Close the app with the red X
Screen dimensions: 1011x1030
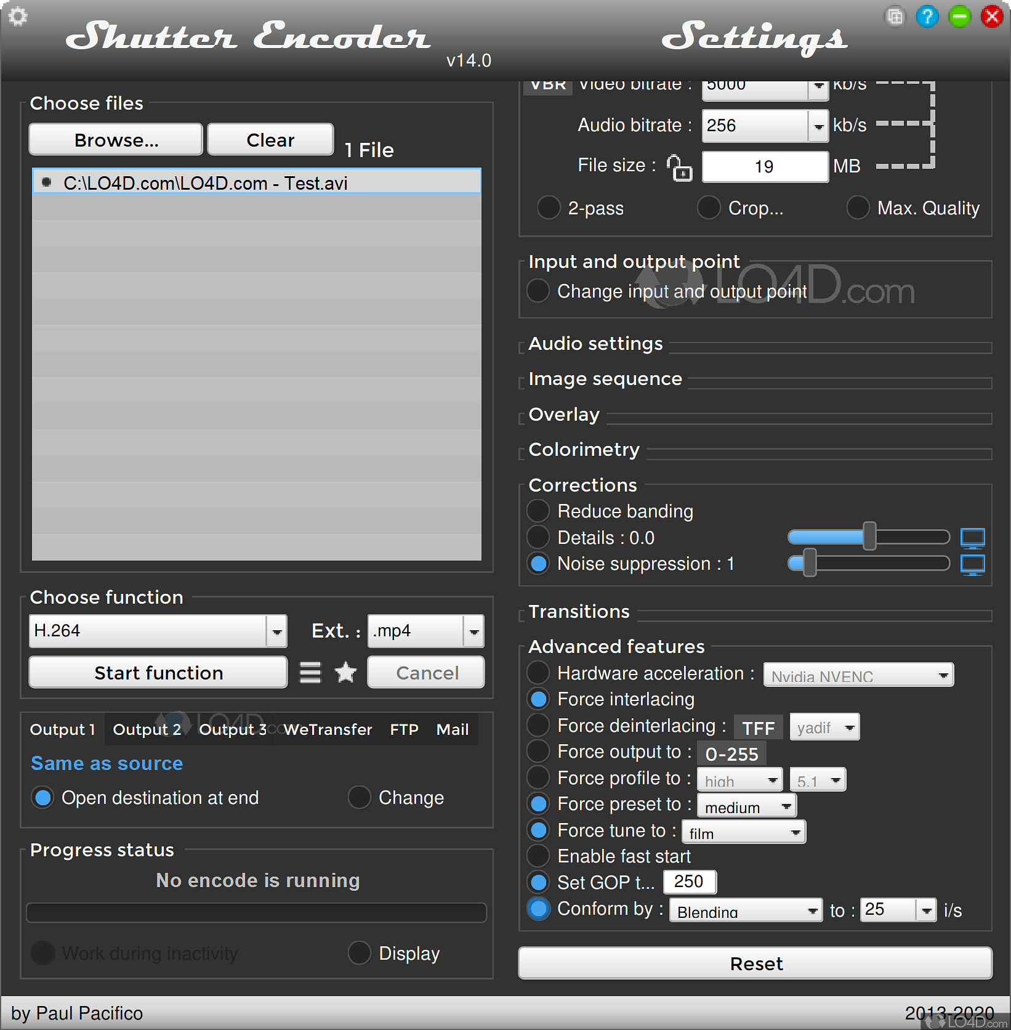click(992, 16)
